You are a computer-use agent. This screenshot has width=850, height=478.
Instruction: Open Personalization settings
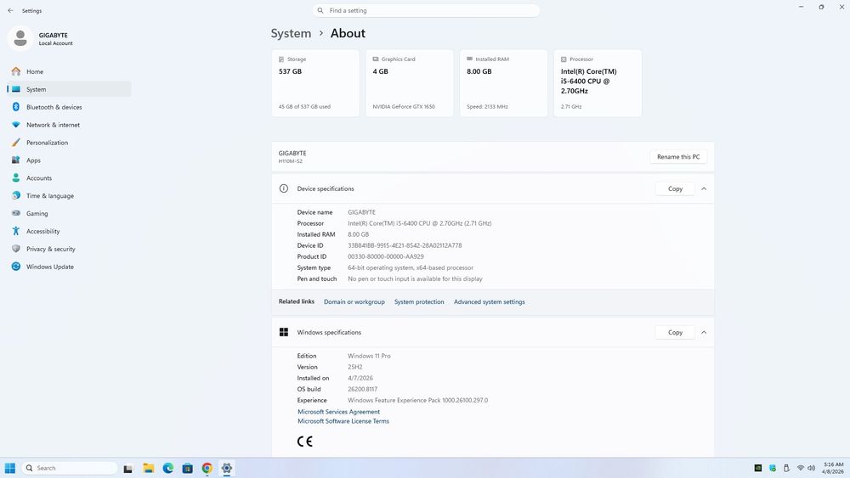(x=69, y=143)
